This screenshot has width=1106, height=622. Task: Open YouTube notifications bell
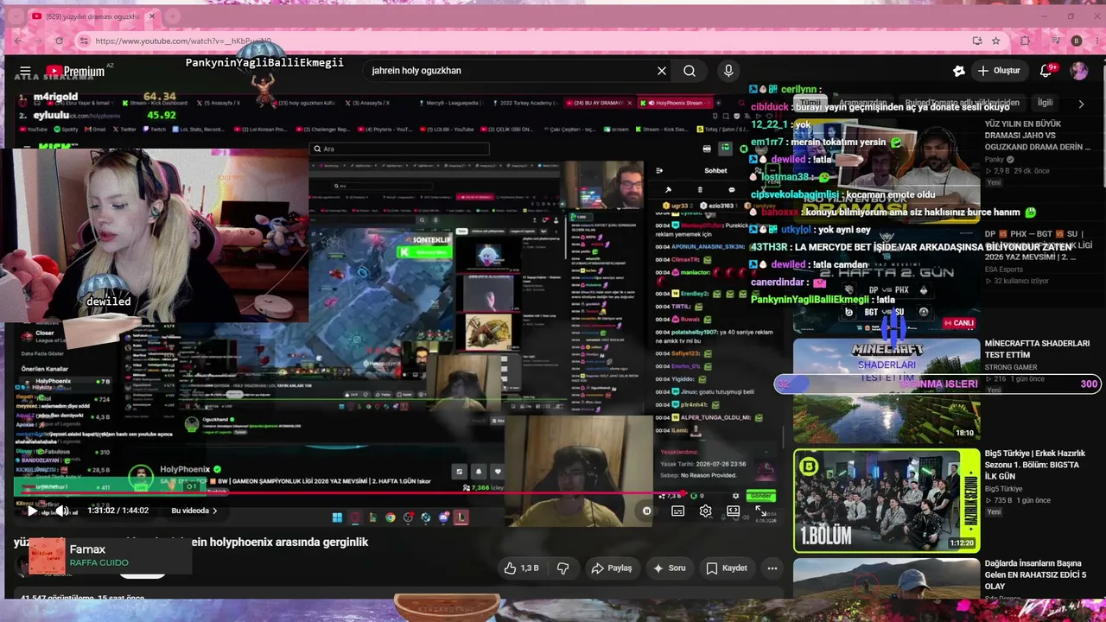[x=1046, y=70]
